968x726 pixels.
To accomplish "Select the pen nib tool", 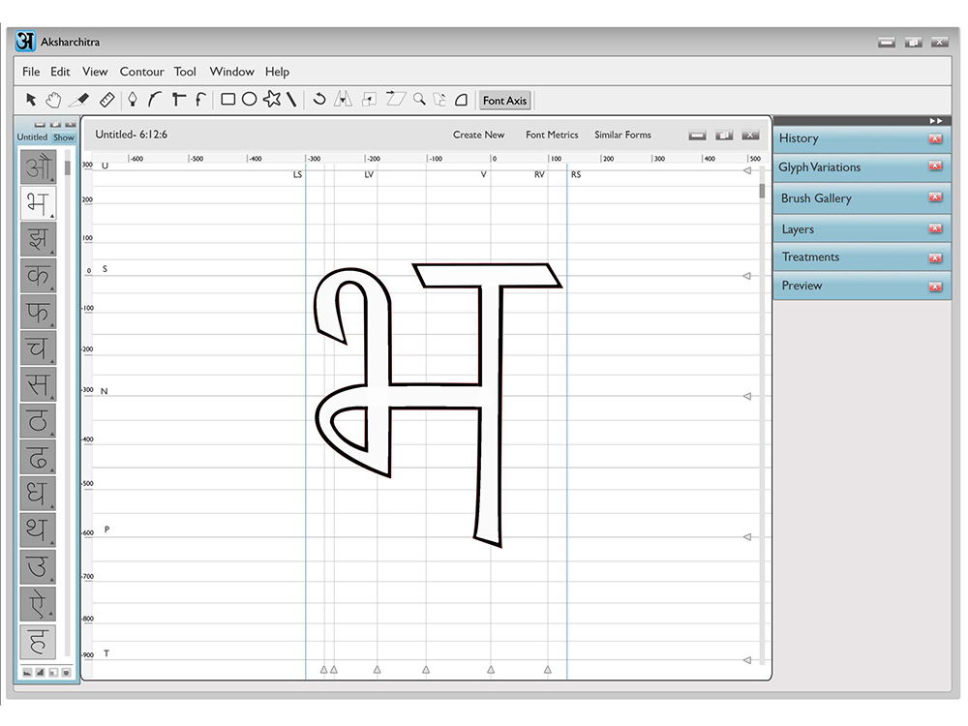I will point(132,100).
